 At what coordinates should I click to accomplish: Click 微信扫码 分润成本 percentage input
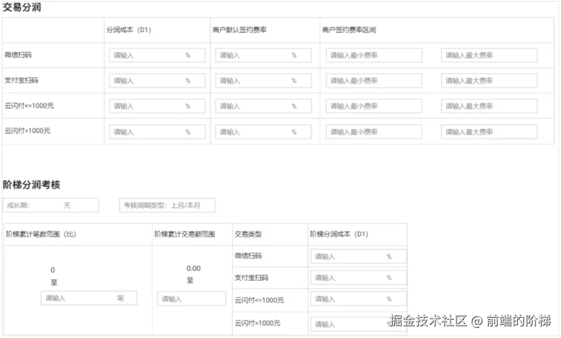(x=156, y=55)
